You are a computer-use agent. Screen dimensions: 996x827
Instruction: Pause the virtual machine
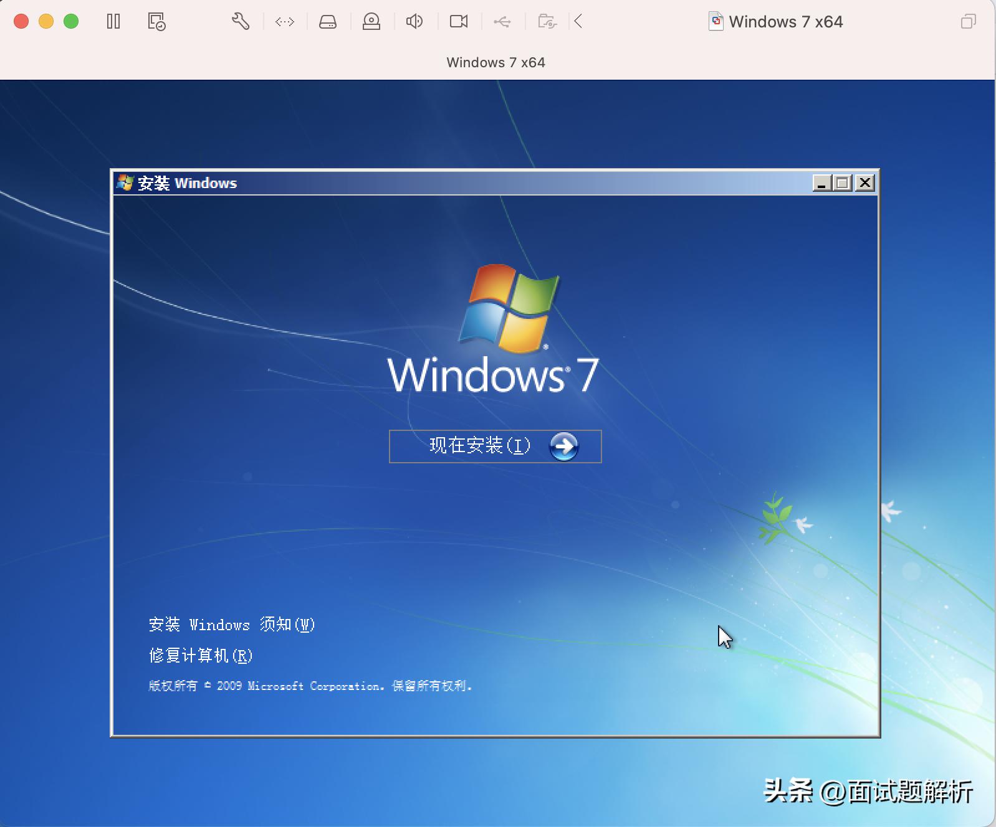[x=113, y=22]
